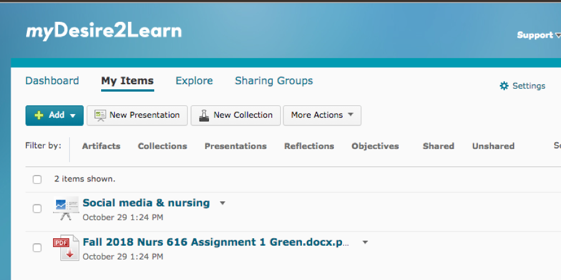Open the Fall 2018 Nurs 616 item menu arrow
The height and width of the screenshot is (280, 561).
366,242
